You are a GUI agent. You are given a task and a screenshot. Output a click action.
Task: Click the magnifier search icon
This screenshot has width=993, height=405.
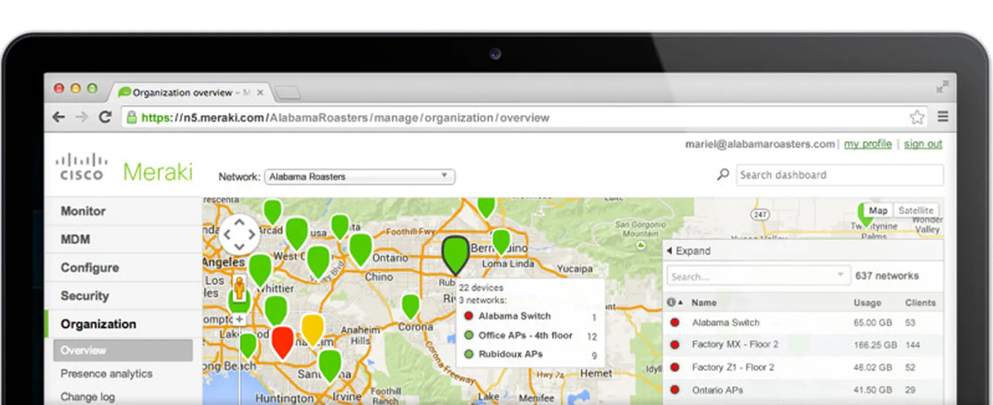(x=723, y=175)
